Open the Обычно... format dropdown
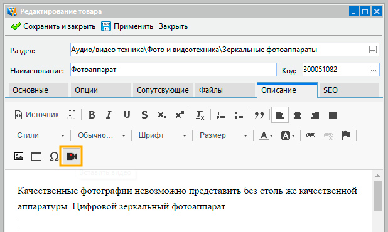Image resolution: width=388 pixels, height=232 pixels. tap(102, 135)
